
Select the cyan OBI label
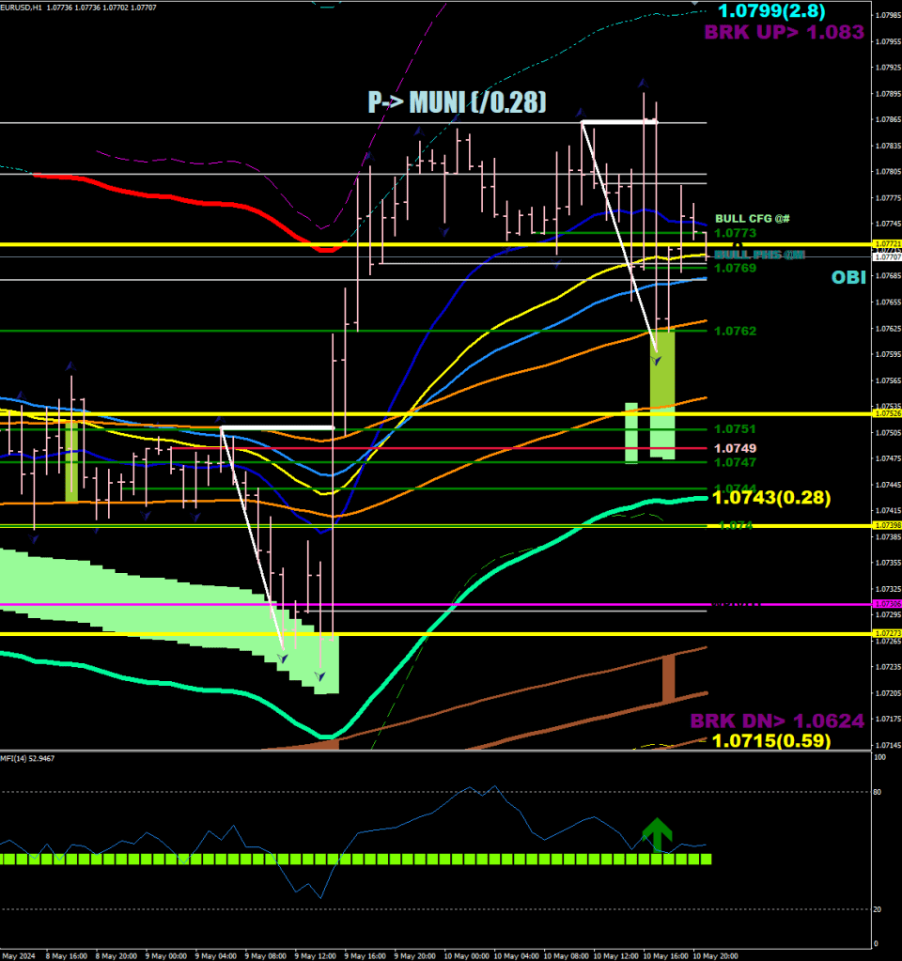(x=848, y=277)
